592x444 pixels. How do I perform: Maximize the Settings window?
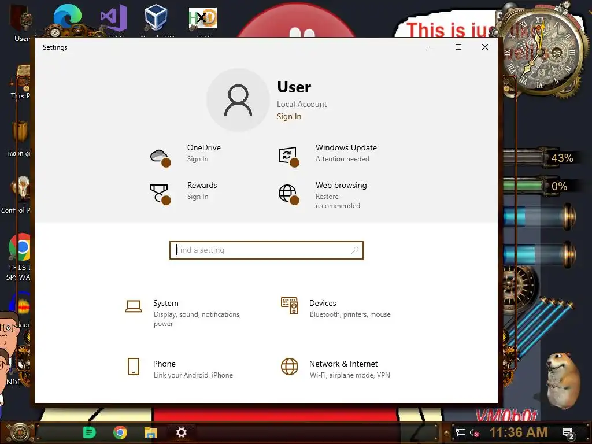[x=458, y=47]
